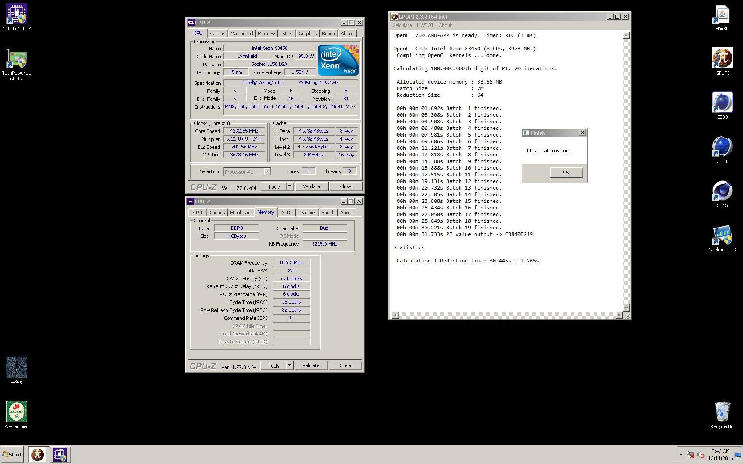
Task: Open the Calculate menu in GPUPI
Action: click(402, 25)
